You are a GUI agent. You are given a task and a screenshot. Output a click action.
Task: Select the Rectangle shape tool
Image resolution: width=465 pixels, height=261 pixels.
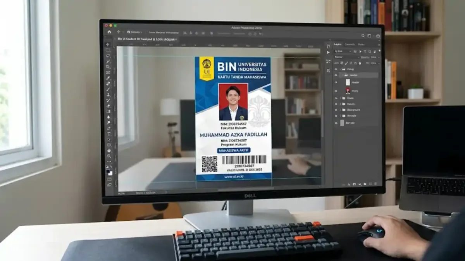tap(108, 145)
